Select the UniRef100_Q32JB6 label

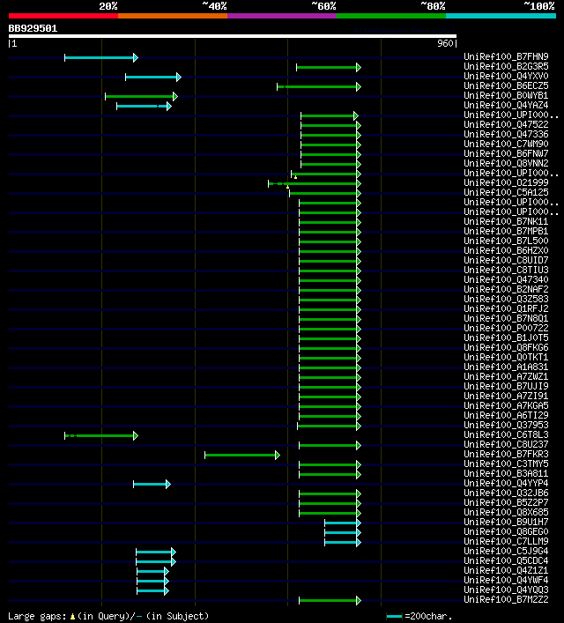pos(506,493)
